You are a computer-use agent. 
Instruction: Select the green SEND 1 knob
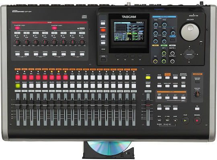click(x=164, y=53)
